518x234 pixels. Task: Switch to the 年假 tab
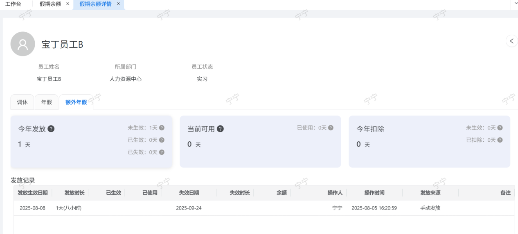coord(47,102)
